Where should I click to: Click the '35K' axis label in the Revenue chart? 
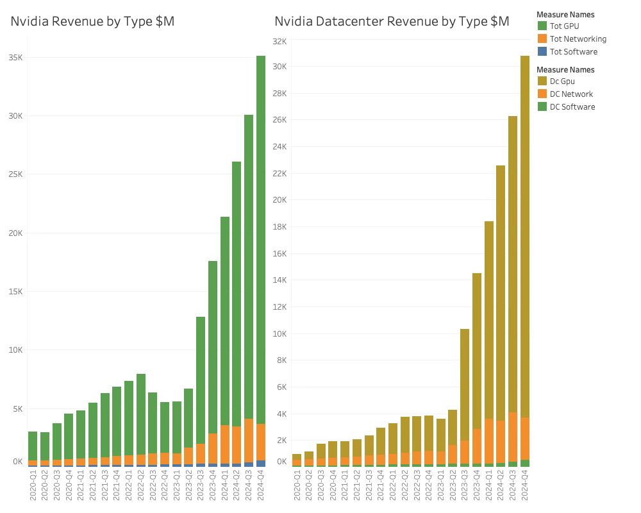15,57
